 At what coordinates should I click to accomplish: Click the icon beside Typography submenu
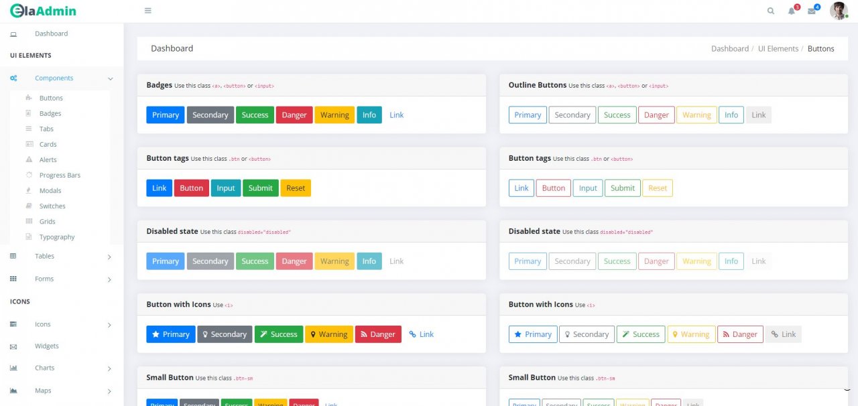click(29, 236)
